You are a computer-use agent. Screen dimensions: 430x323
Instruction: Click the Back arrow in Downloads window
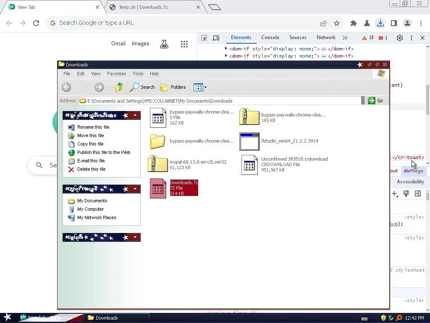click(x=66, y=87)
